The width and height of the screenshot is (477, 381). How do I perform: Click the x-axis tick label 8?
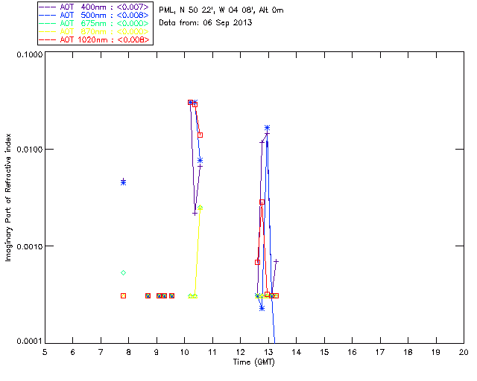click(129, 352)
